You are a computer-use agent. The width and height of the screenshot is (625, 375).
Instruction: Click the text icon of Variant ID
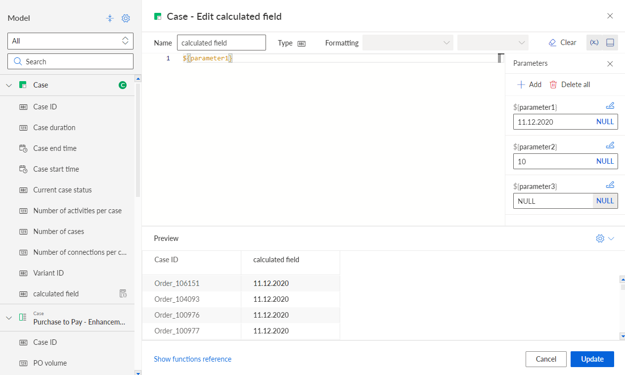23,273
